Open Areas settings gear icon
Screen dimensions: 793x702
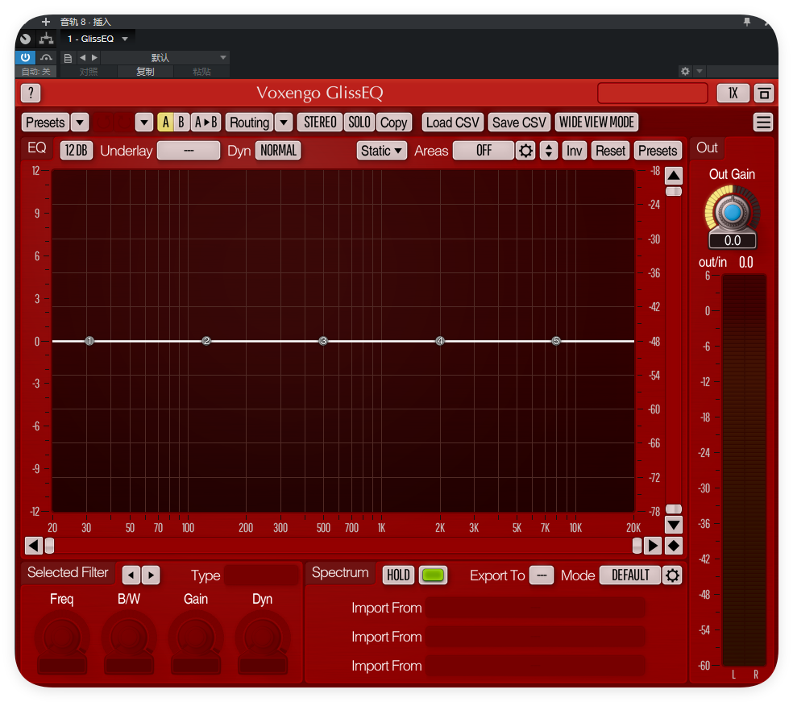(526, 151)
